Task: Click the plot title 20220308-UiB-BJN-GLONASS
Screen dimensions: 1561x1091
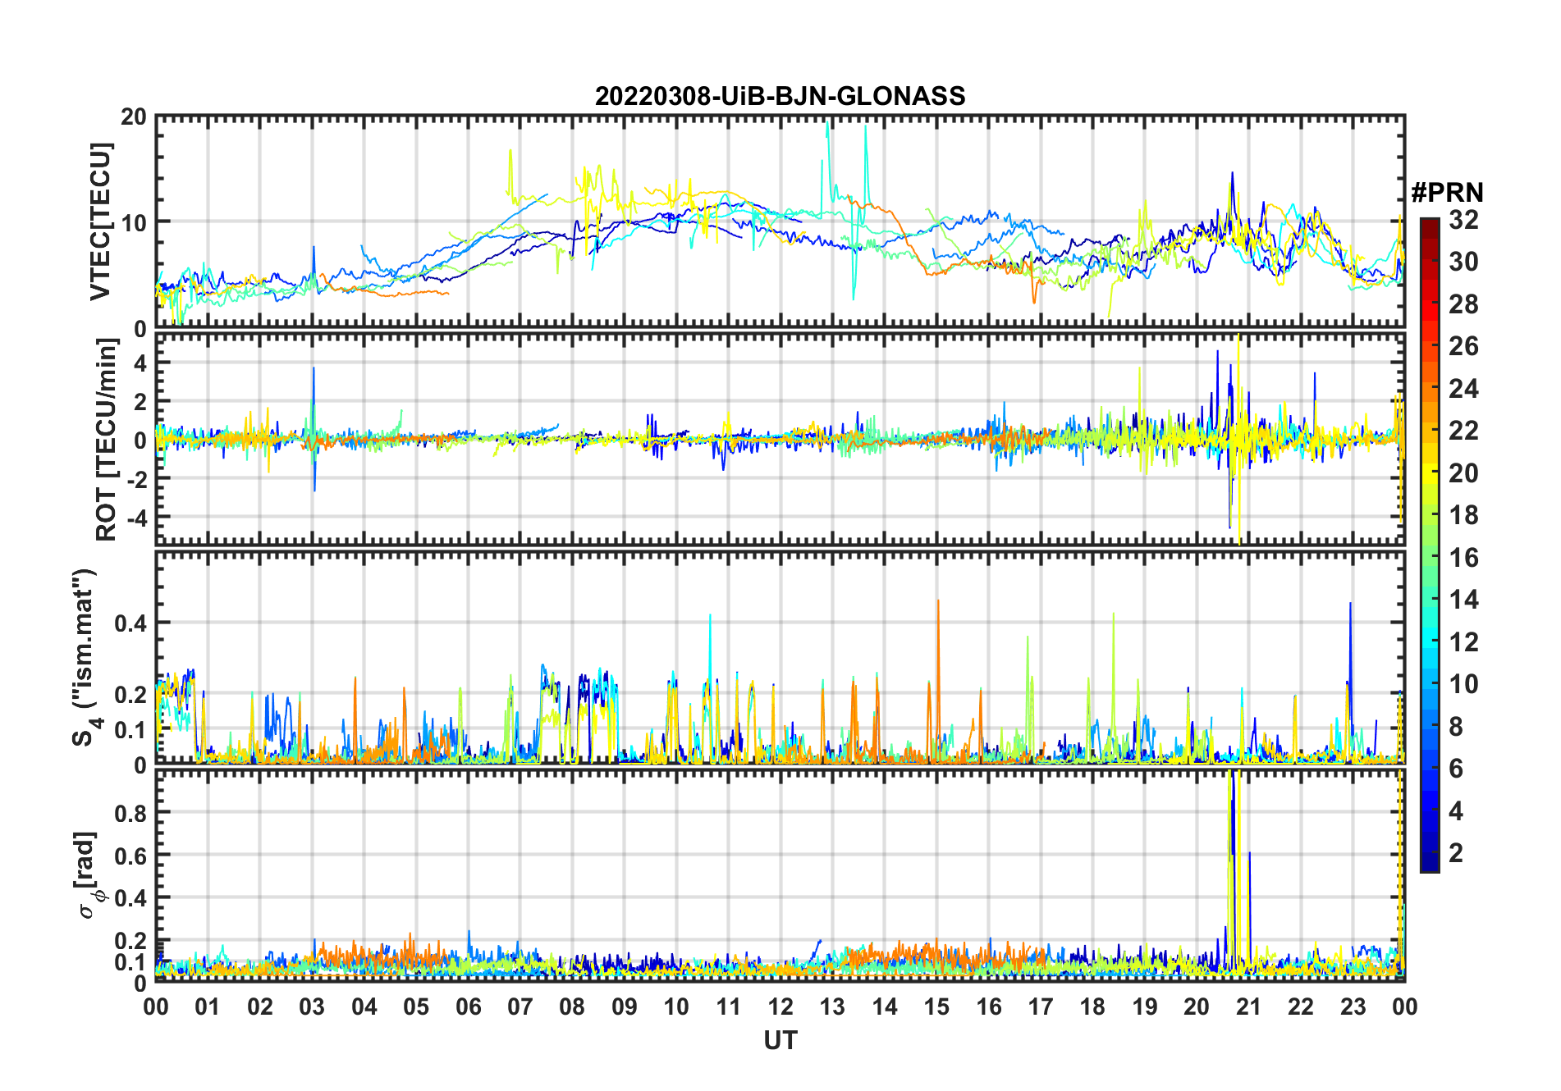Action: click(780, 97)
